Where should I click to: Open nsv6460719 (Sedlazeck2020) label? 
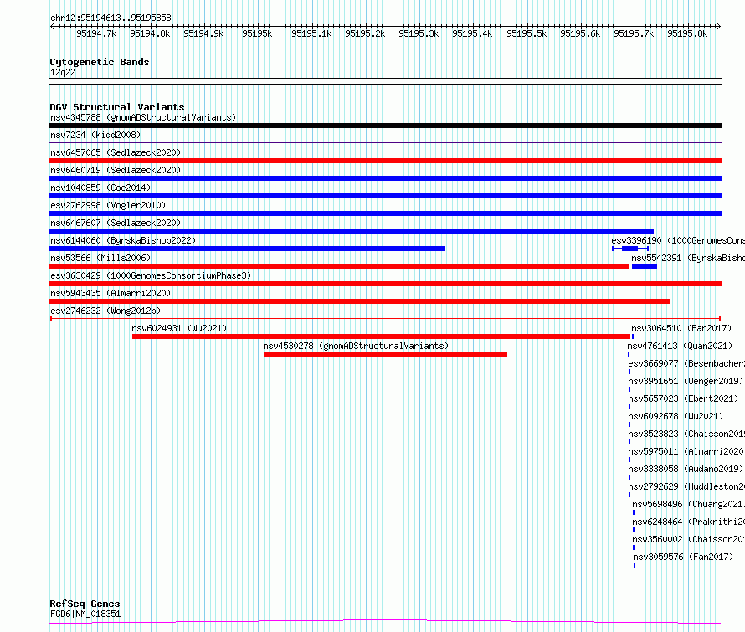[x=116, y=170]
